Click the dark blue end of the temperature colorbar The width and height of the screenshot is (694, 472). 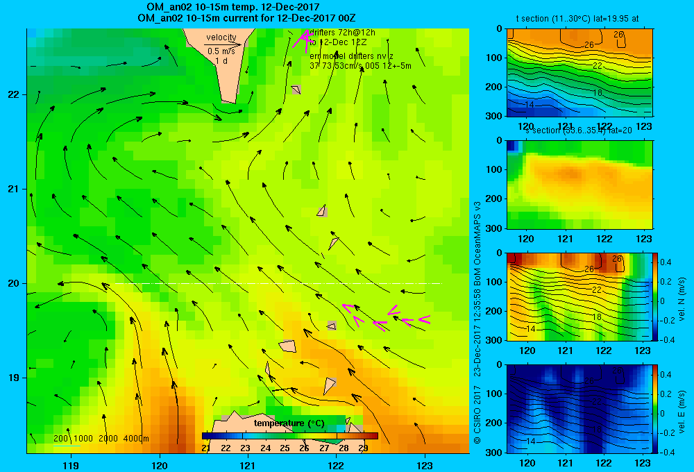(206, 436)
